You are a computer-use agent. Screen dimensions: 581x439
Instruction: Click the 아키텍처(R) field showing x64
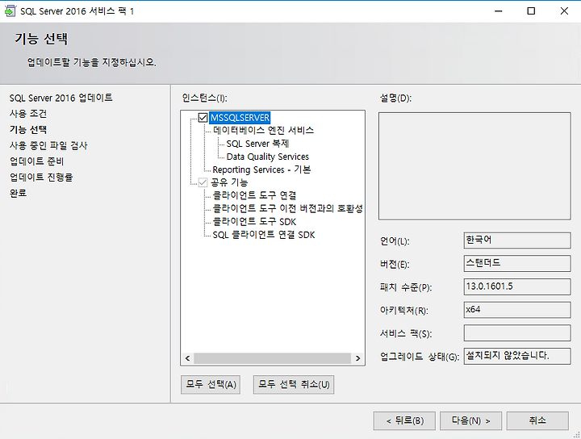click(517, 310)
